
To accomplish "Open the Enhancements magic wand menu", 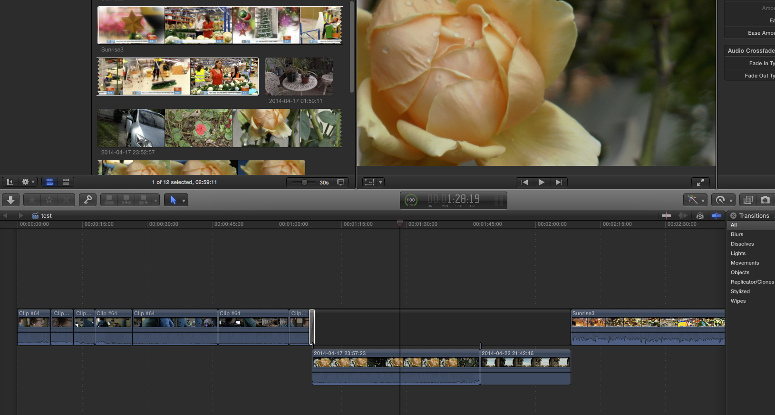I will (x=695, y=200).
